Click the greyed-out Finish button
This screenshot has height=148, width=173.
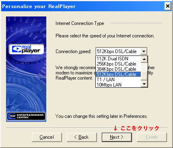click(152, 137)
